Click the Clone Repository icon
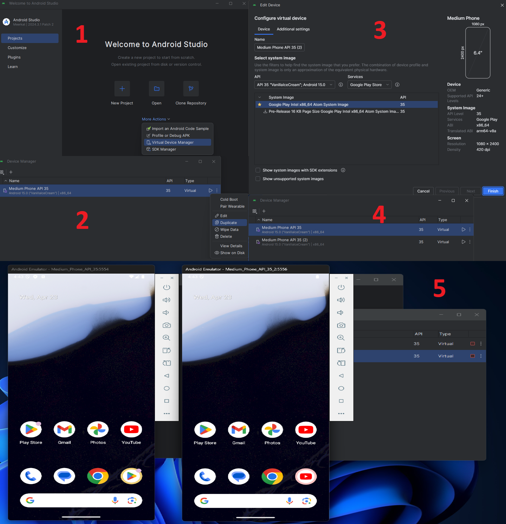 (x=191, y=89)
